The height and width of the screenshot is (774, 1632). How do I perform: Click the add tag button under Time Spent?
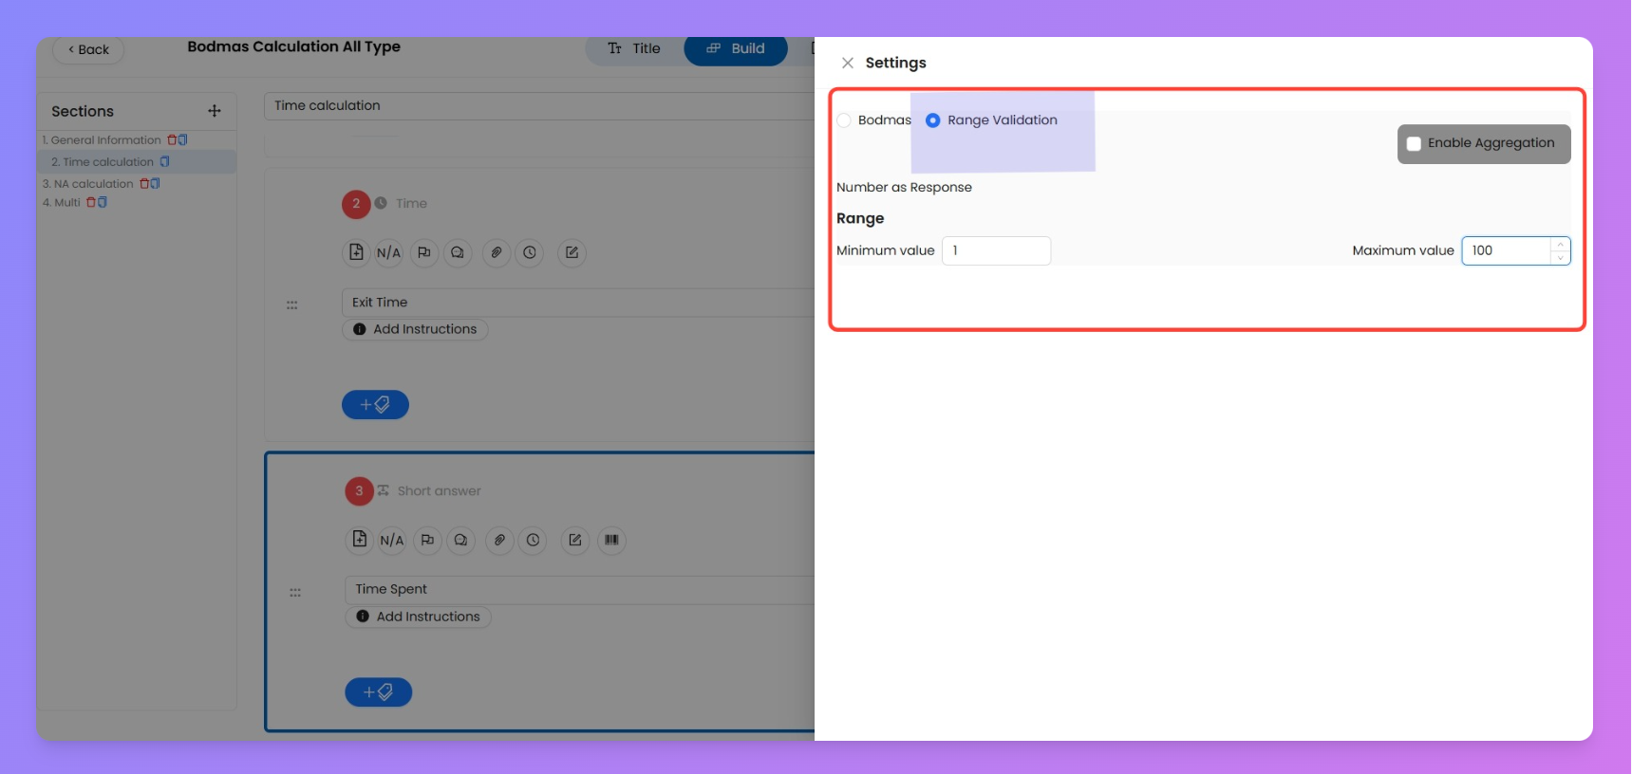pyautogui.click(x=379, y=692)
